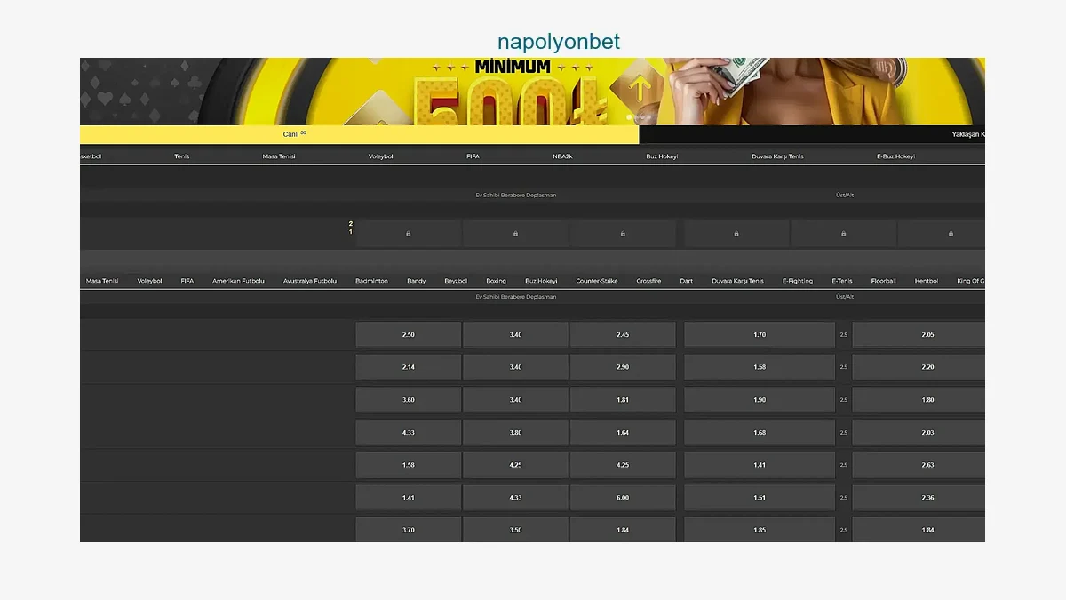The height and width of the screenshot is (600, 1066).
Task: Switch to the Buz Hokeyi sport
Action: point(662,156)
